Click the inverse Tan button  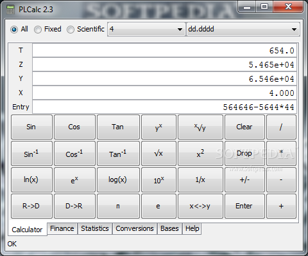(x=118, y=153)
